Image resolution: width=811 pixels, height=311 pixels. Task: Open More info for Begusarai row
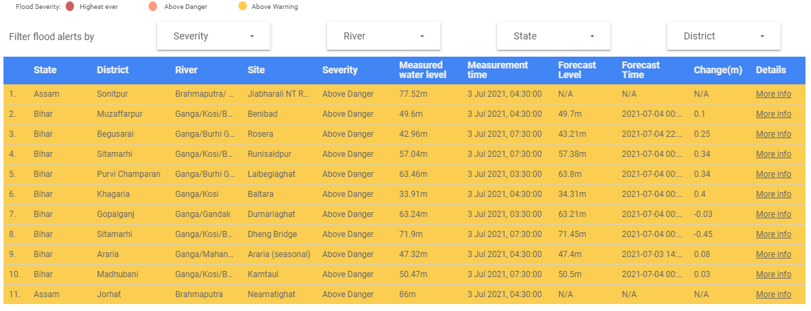(773, 134)
